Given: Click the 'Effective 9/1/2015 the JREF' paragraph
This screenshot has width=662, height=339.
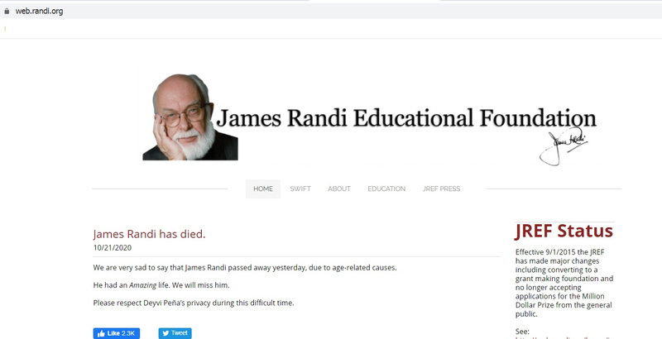Looking at the screenshot, I should 564,283.
